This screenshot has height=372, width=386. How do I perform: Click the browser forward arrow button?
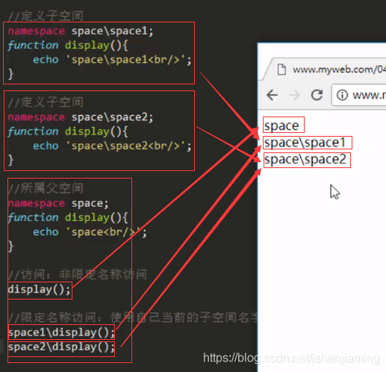tap(294, 95)
